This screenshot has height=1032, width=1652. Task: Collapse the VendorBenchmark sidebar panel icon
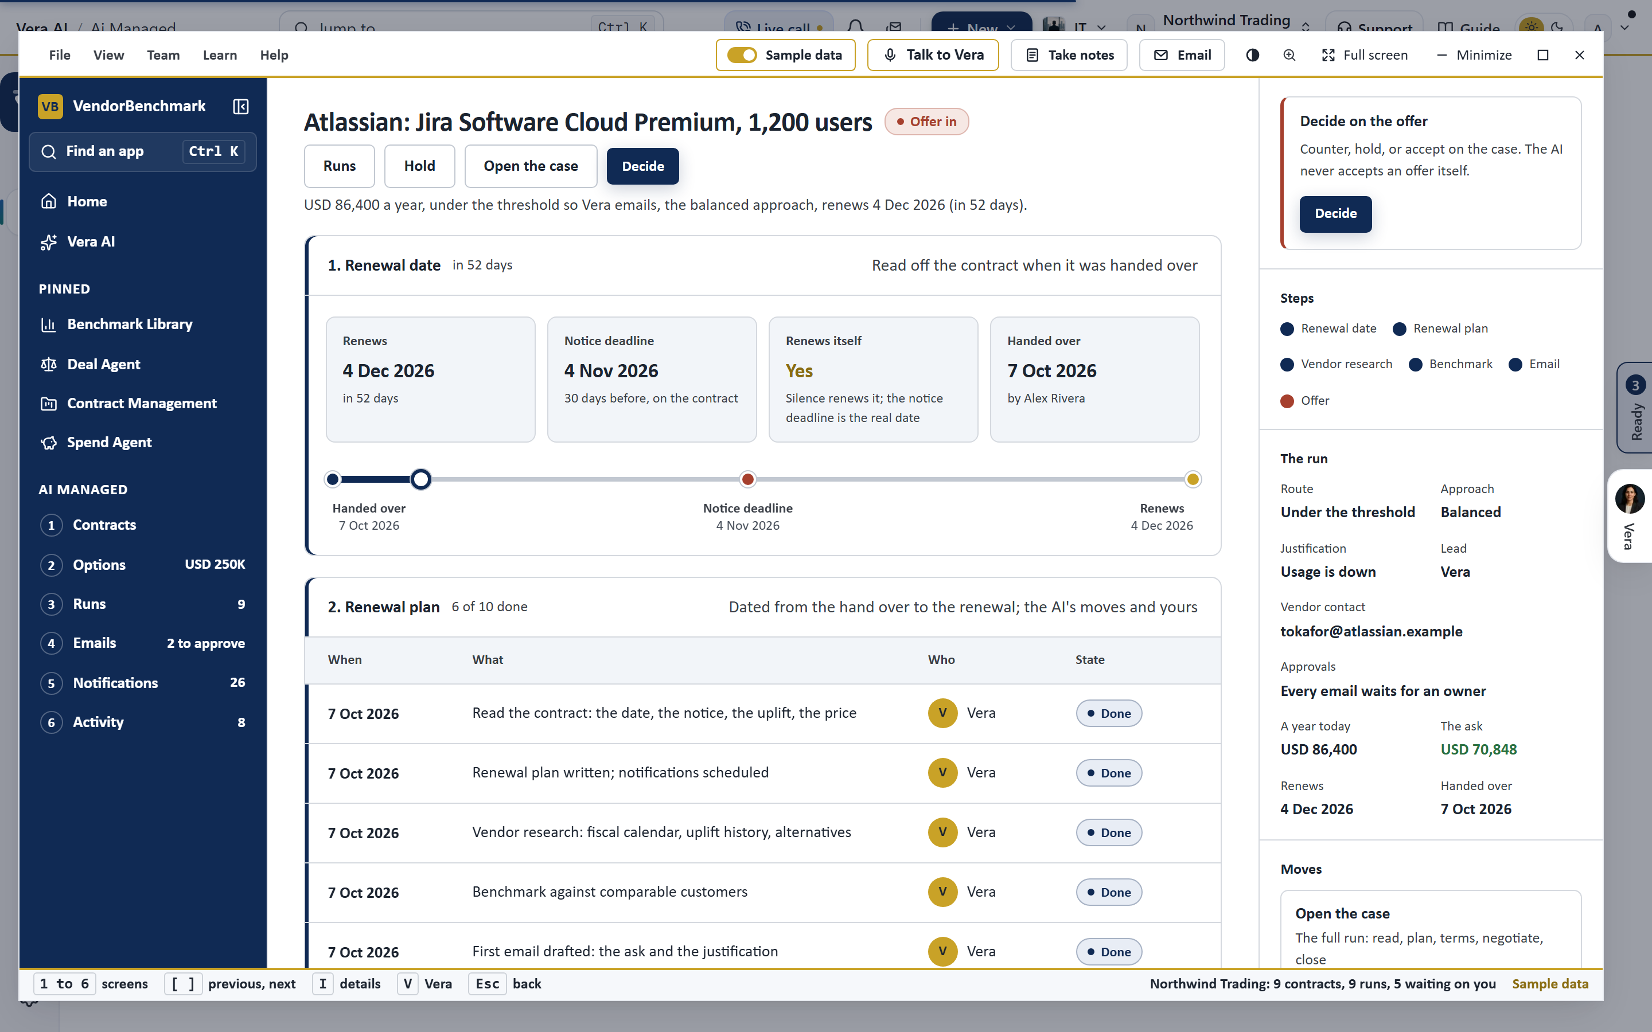point(240,107)
